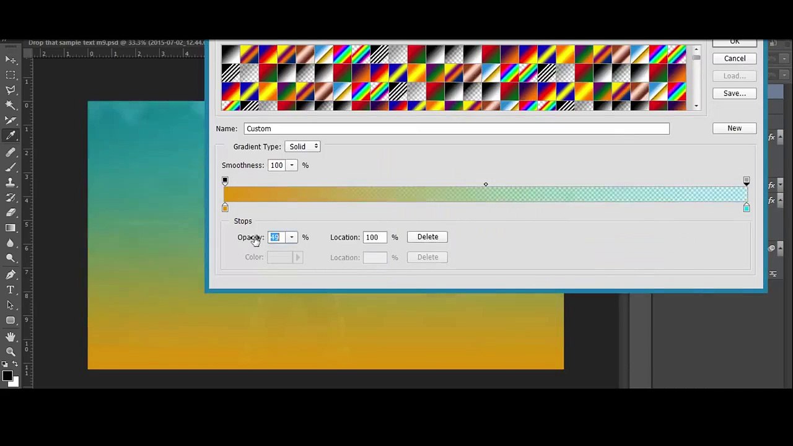Click the Cancel button
Screen dimensions: 793x446
pyautogui.click(x=735, y=59)
